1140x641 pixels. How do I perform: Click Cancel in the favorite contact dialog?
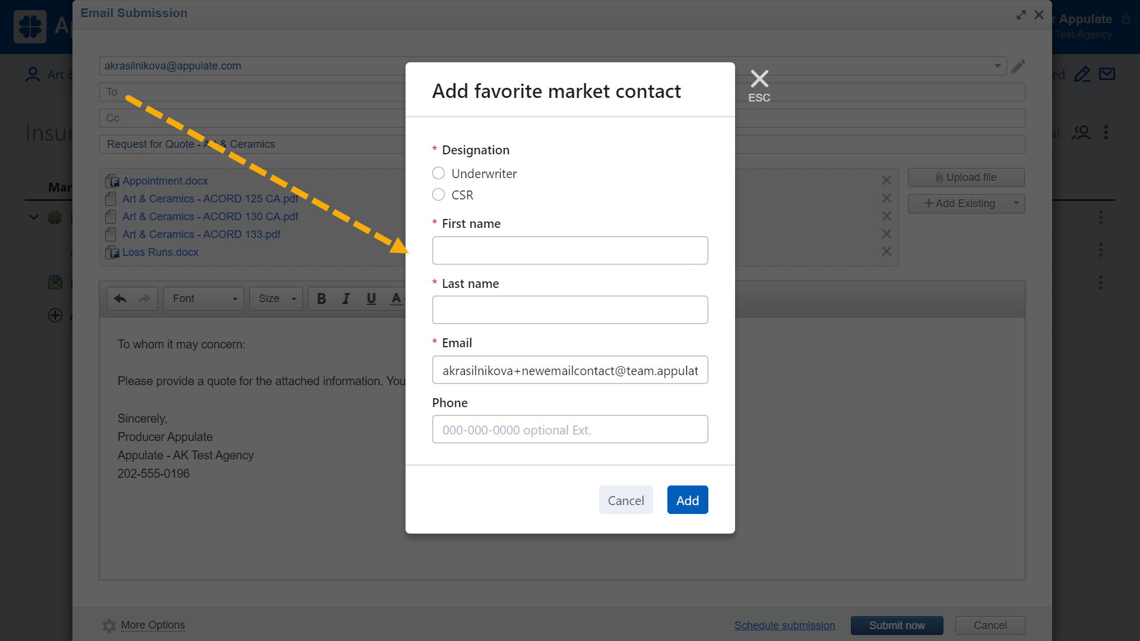click(625, 500)
